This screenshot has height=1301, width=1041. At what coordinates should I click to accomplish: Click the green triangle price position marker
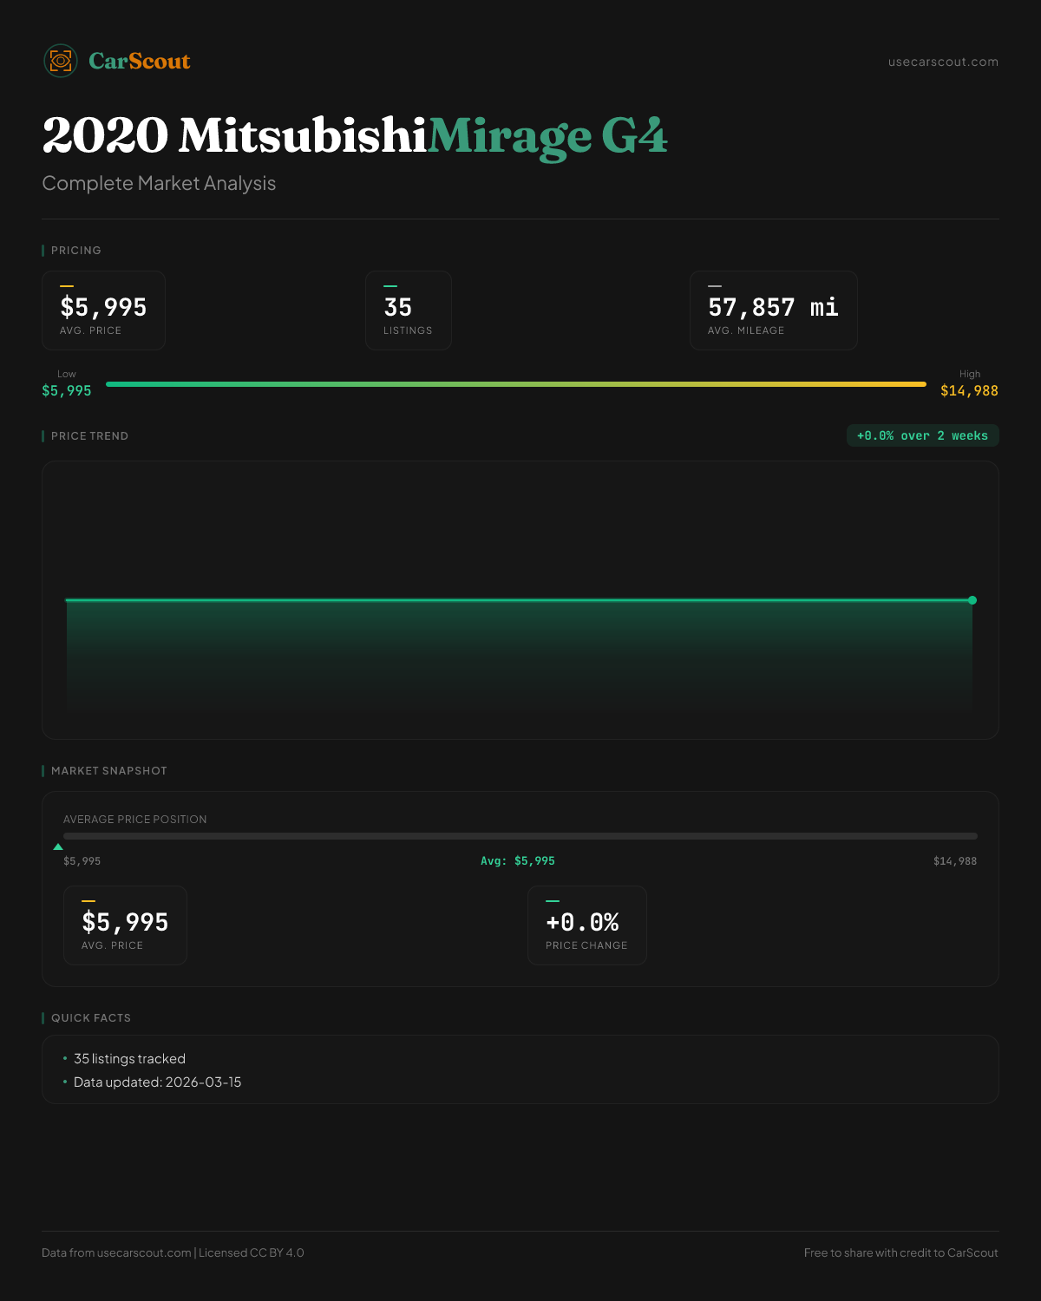coord(58,847)
